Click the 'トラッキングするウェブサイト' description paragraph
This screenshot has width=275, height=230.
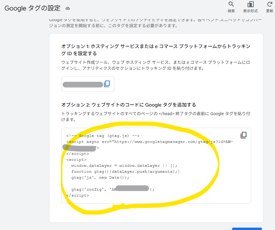[x=156, y=117]
